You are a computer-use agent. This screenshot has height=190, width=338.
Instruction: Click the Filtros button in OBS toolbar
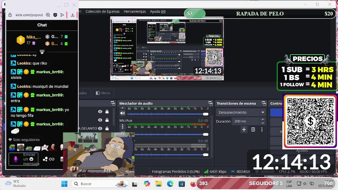click(103, 93)
